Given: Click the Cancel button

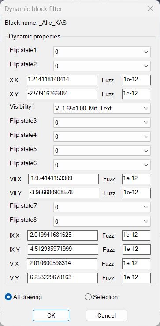Looking at the screenshot, I should pyautogui.click(x=107, y=315).
